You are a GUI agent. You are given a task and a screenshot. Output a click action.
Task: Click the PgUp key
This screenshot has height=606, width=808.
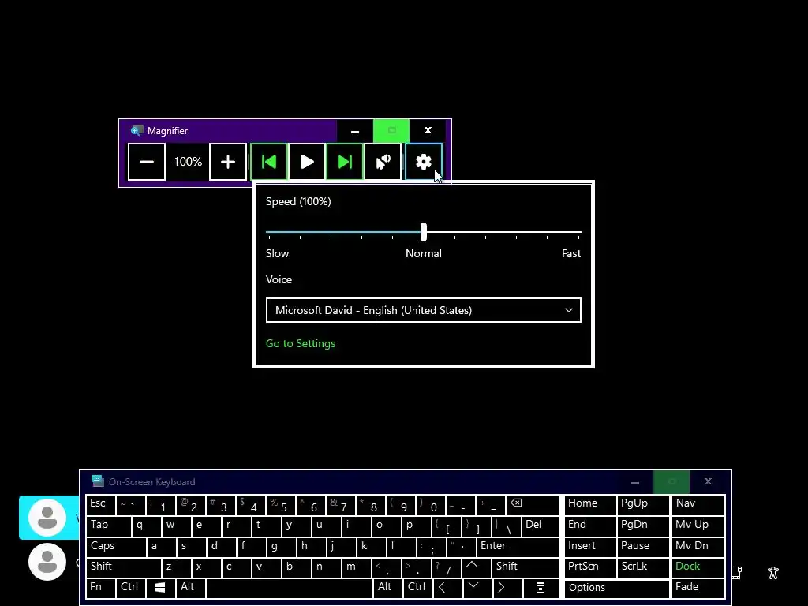643,505
